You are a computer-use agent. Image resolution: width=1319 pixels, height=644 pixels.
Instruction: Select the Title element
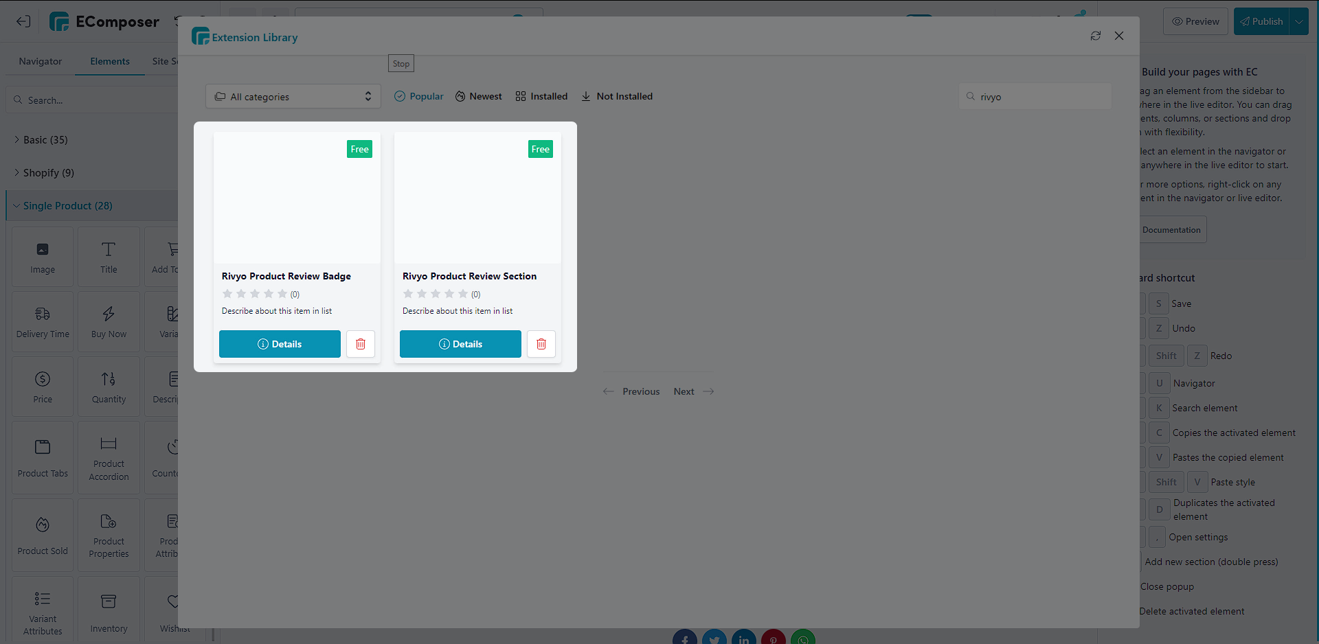click(x=109, y=257)
